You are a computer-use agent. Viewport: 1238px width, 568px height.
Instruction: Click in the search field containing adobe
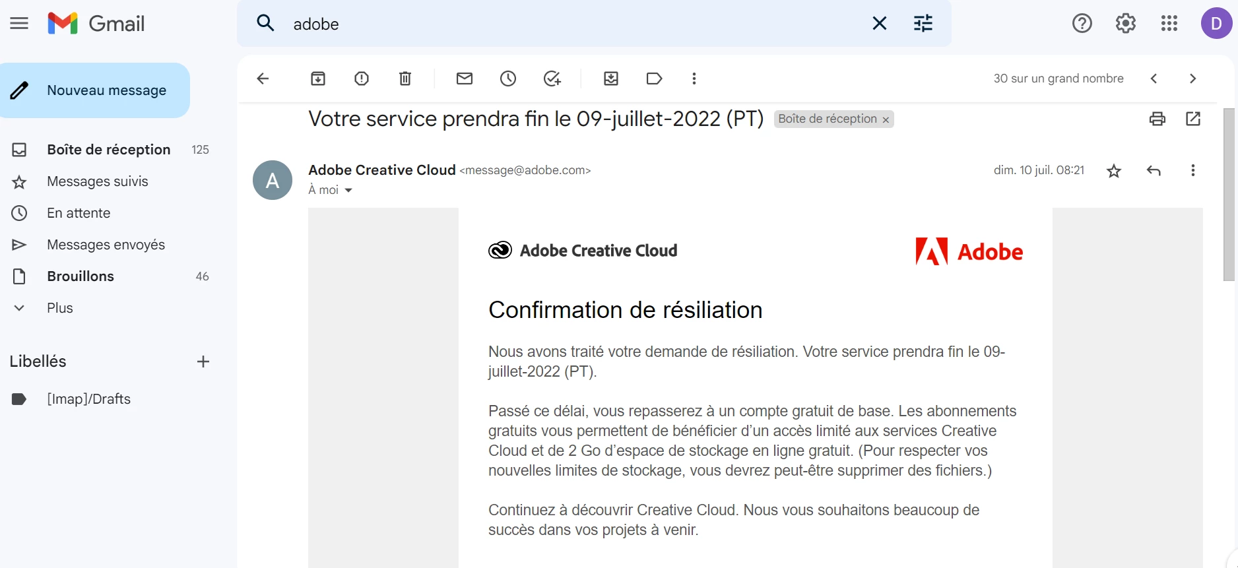tap(574, 24)
